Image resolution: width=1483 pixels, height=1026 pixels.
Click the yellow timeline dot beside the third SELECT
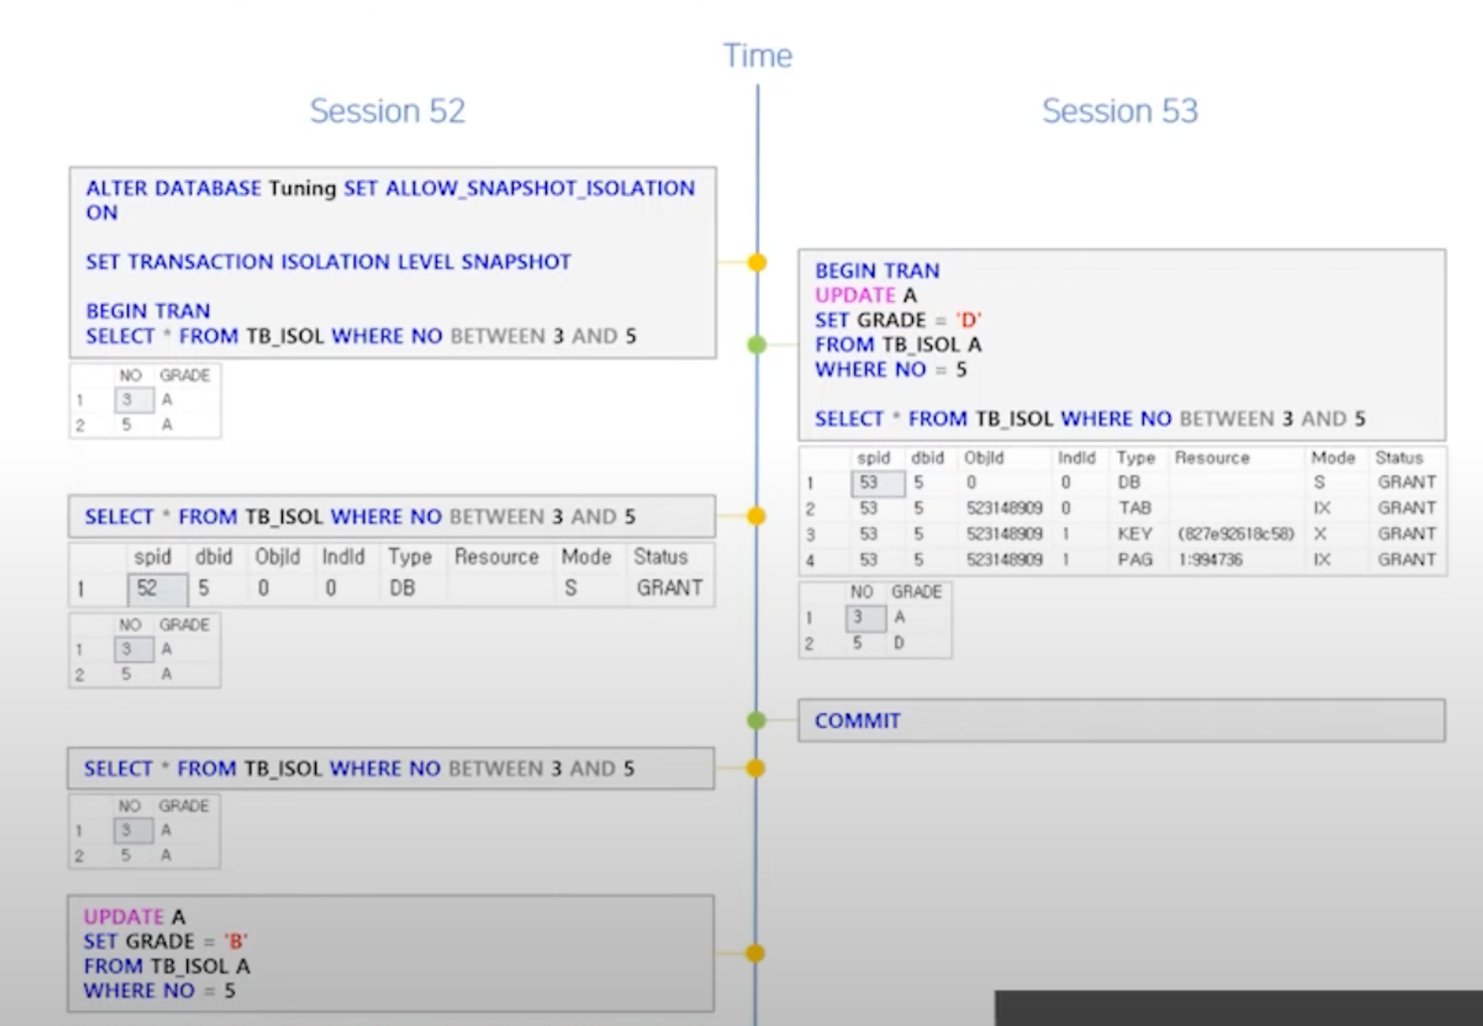pyautogui.click(x=756, y=769)
